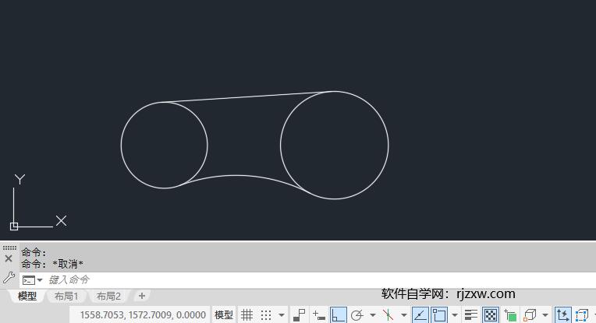Screen dimensions: 596x323
Task: Click the 命令: *取消* history line
Action: pyautogui.click(x=52, y=264)
